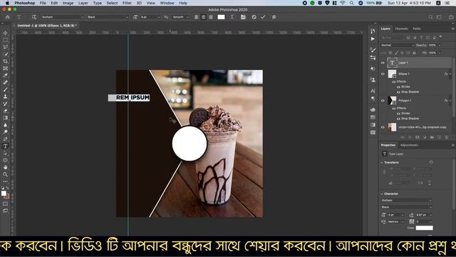Screen dimensions: 456x257
Task: Select the Polygon 1 layer thumbnail
Action: point(392,101)
